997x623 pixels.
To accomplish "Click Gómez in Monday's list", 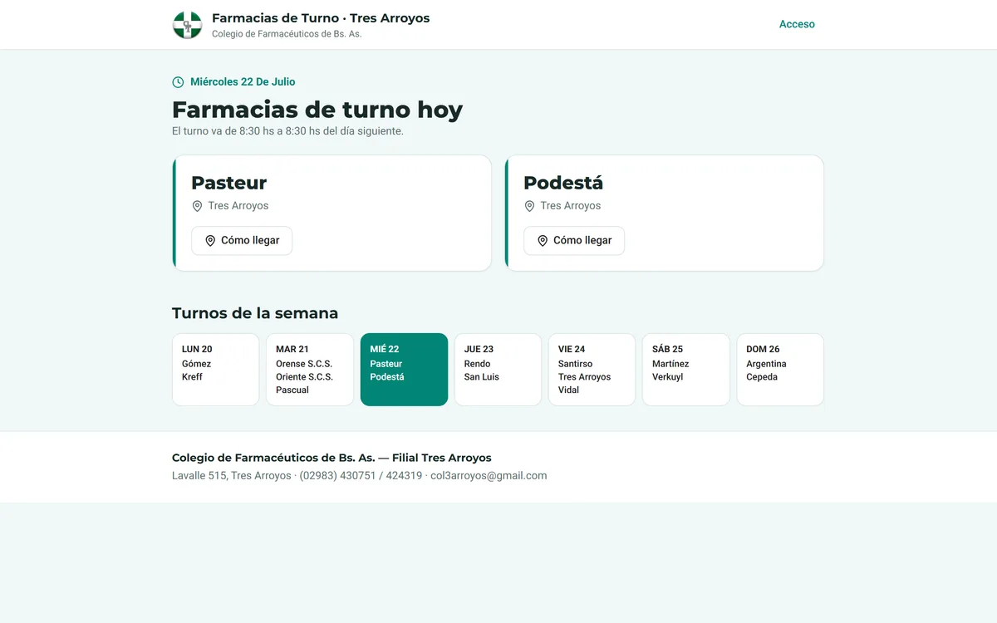I will click(x=196, y=364).
